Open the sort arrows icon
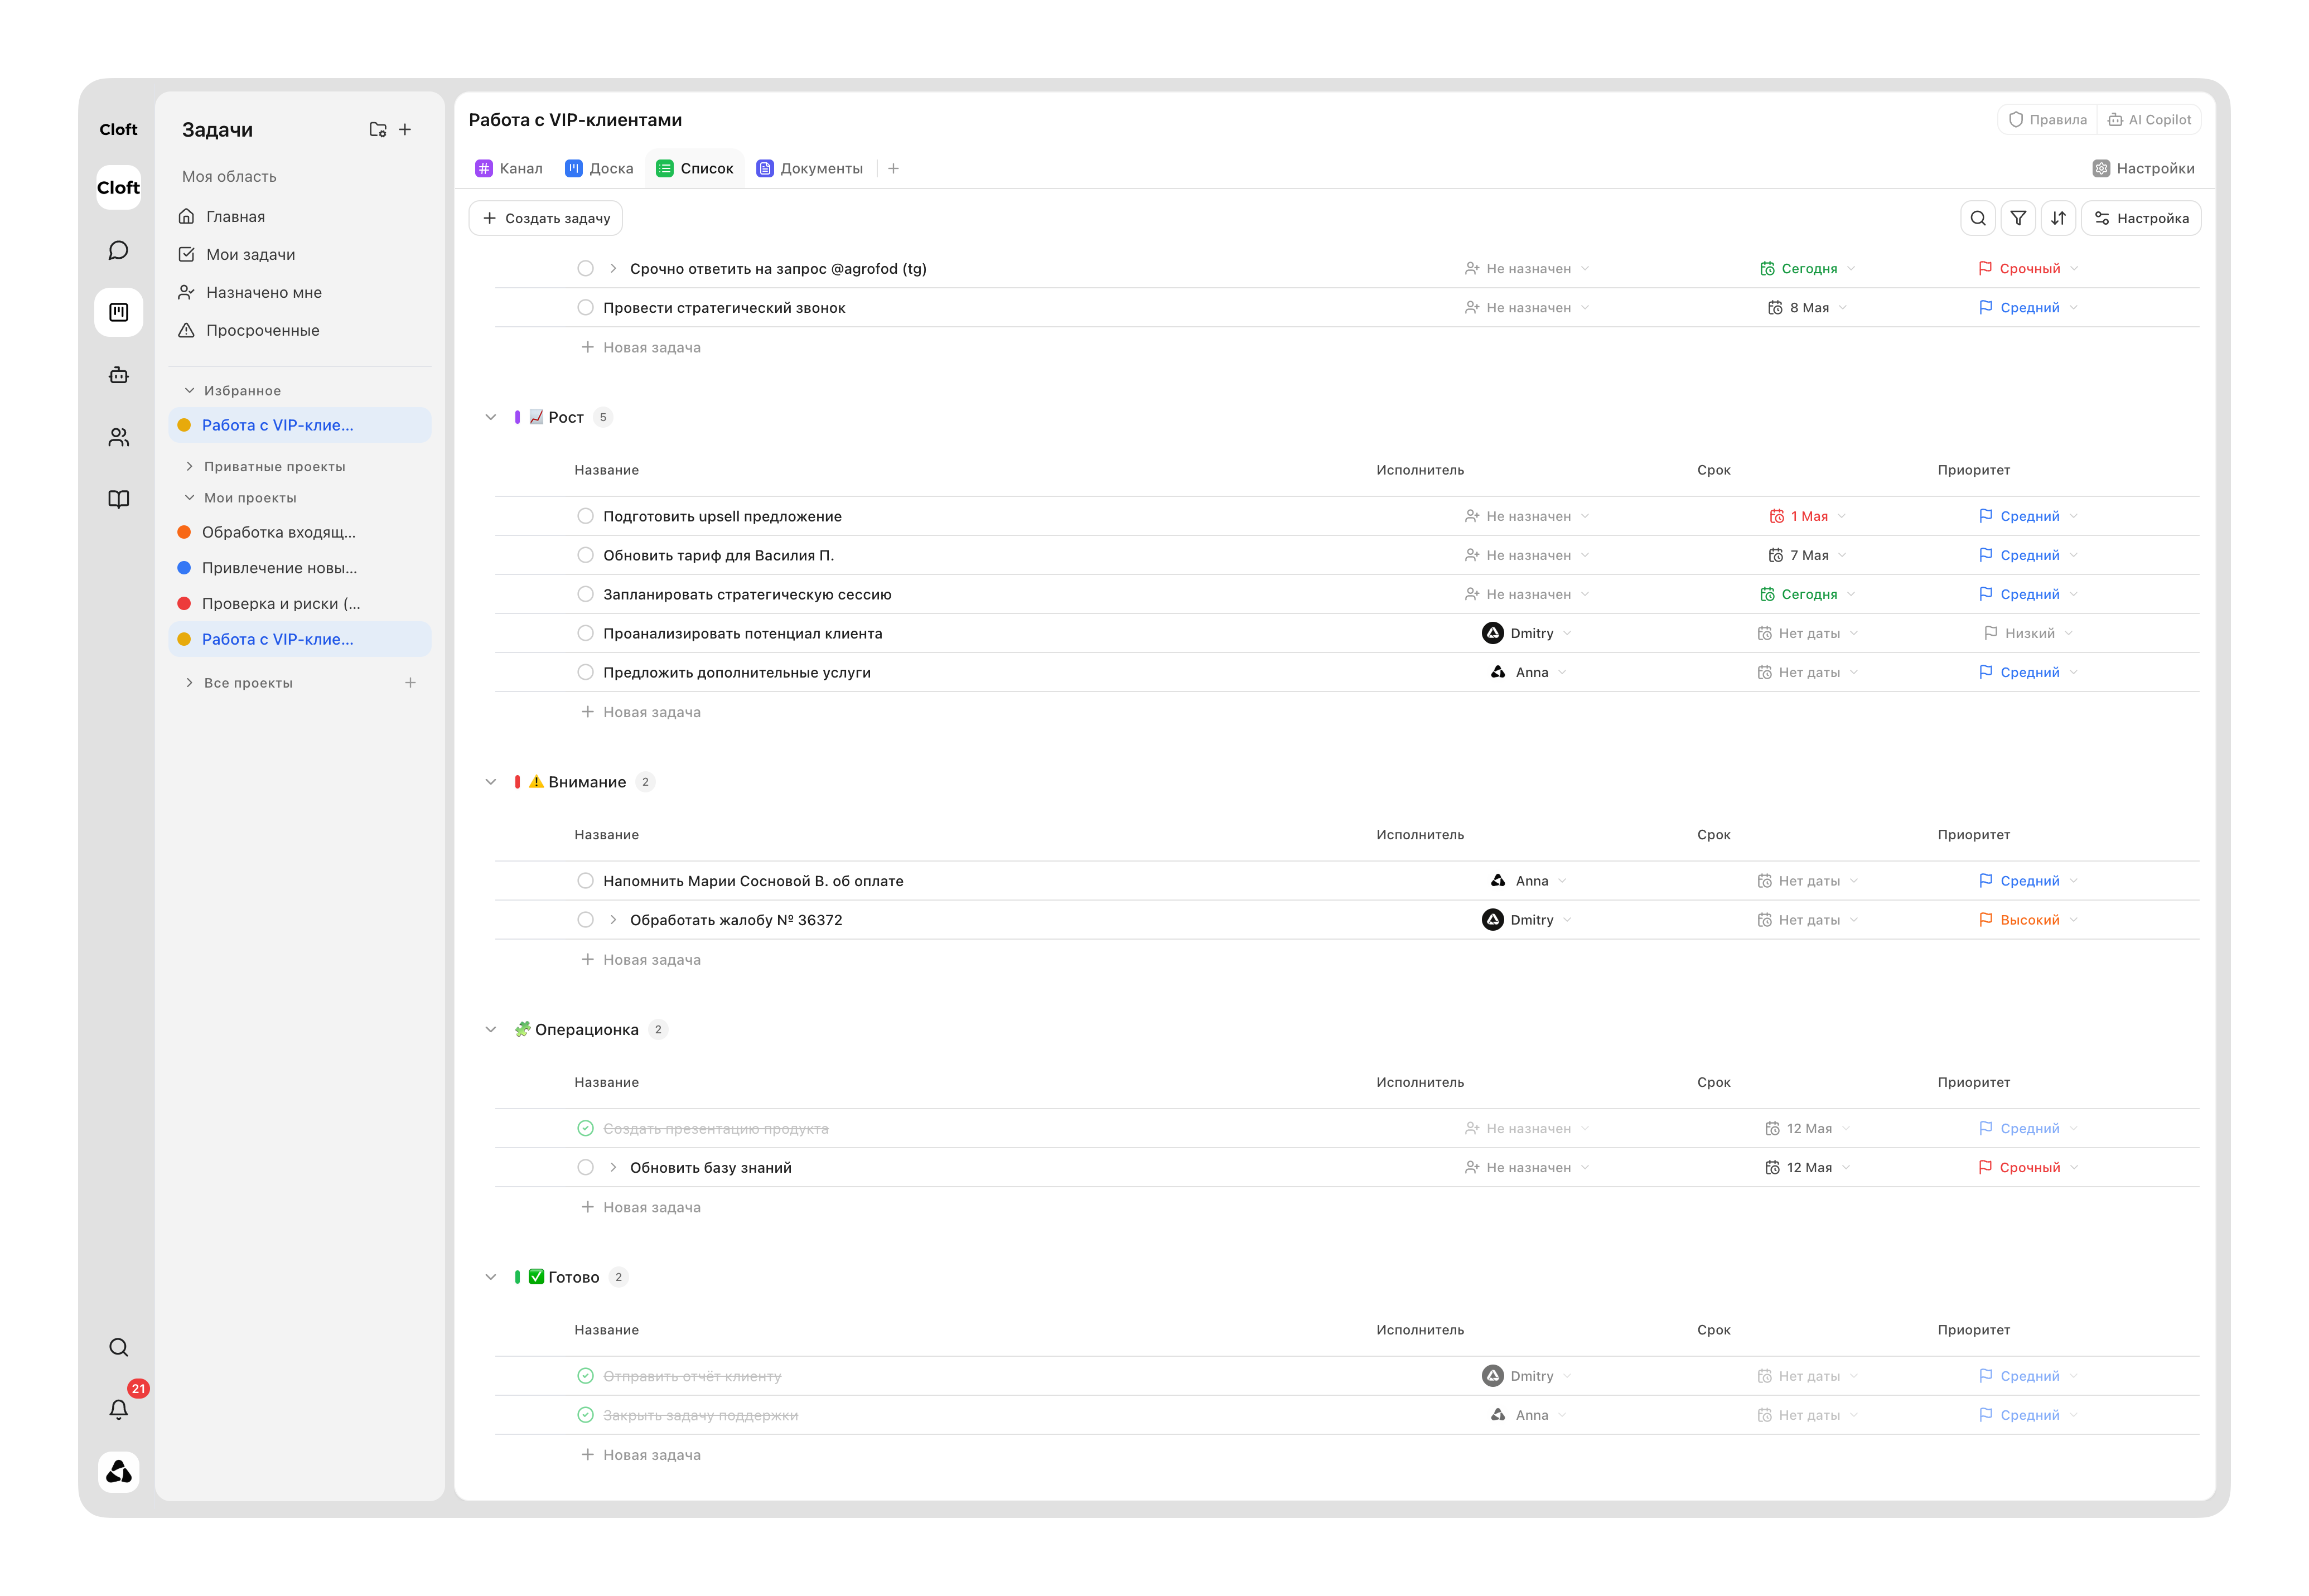2309x1596 pixels. [x=2058, y=218]
